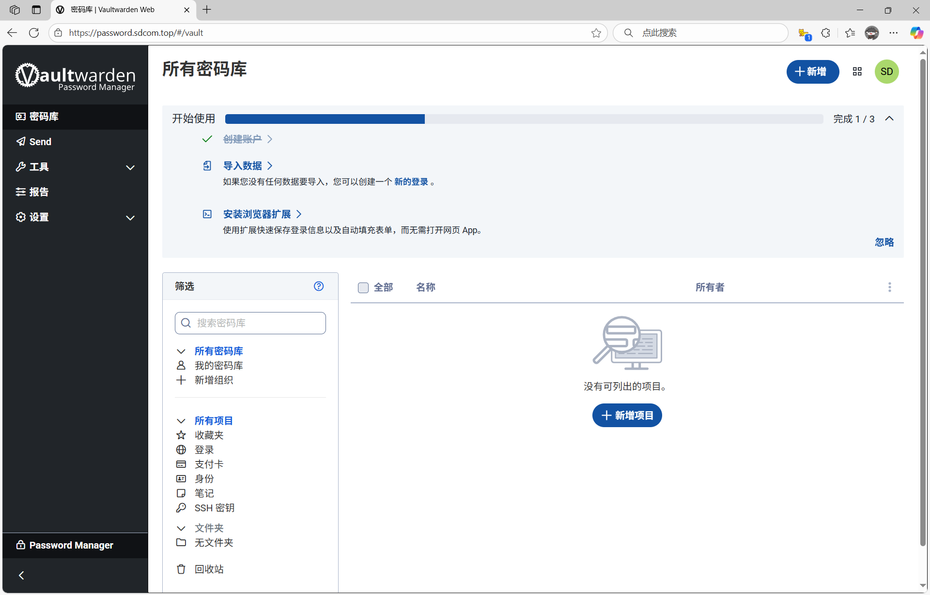Open table options three-dot menu

(889, 287)
